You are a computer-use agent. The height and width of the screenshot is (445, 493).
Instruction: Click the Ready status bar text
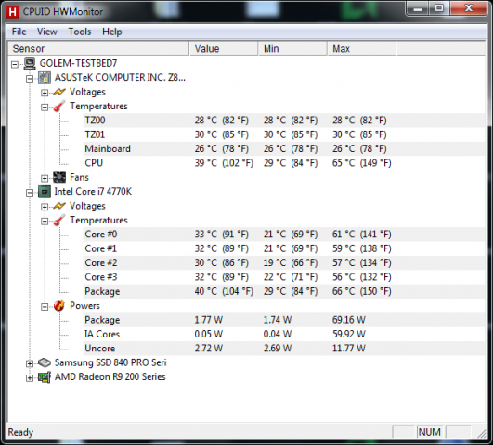click(20, 432)
